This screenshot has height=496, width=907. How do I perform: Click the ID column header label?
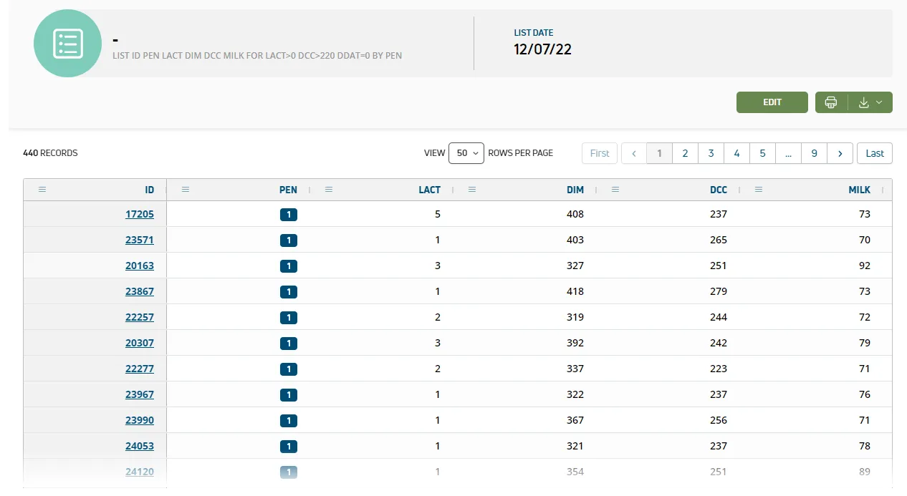pyautogui.click(x=150, y=190)
